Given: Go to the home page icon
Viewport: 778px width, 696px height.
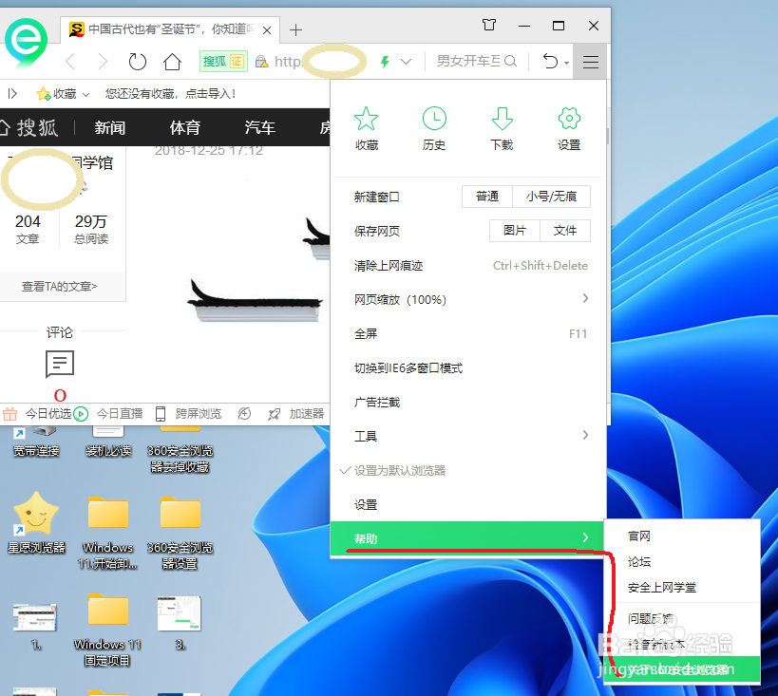Looking at the screenshot, I should click(172, 62).
